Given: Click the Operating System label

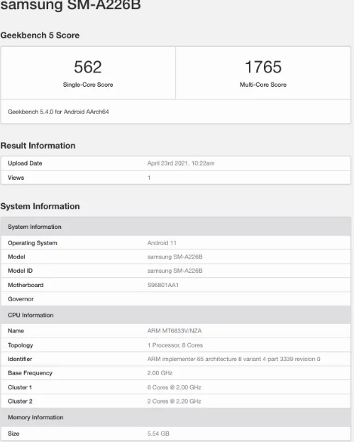Looking at the screenshot, I should tap(33, 243).
